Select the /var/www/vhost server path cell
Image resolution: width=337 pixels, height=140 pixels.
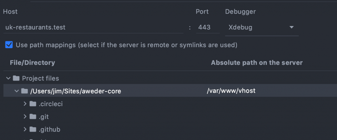point(231,91)
